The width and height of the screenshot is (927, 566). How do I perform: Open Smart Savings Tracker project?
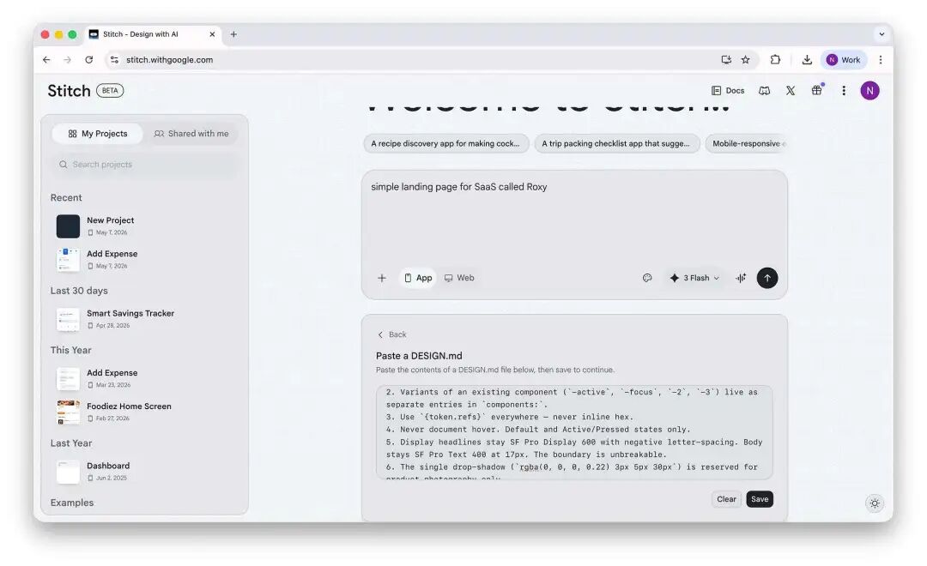pos(145,319)
